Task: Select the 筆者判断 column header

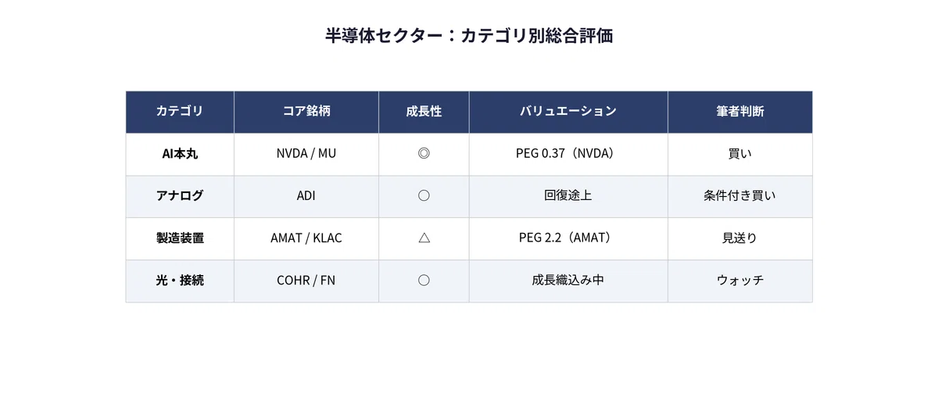Action: pos(739,112)
